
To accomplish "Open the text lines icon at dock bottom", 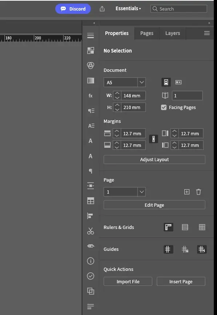I will (91, 306).
